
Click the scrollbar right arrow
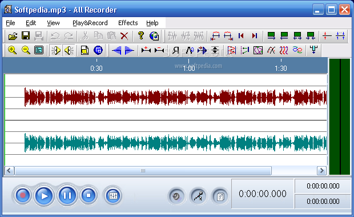[x=321, y=171]
